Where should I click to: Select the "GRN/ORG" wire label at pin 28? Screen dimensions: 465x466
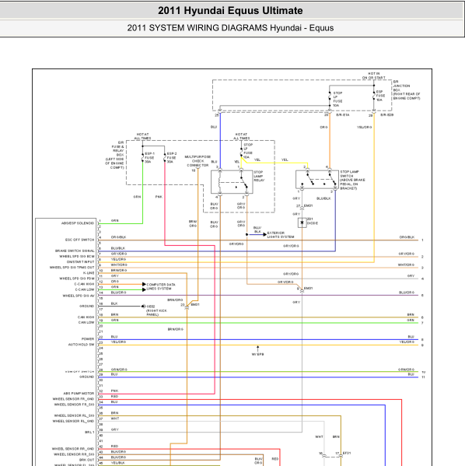click(x=119, y=370)
